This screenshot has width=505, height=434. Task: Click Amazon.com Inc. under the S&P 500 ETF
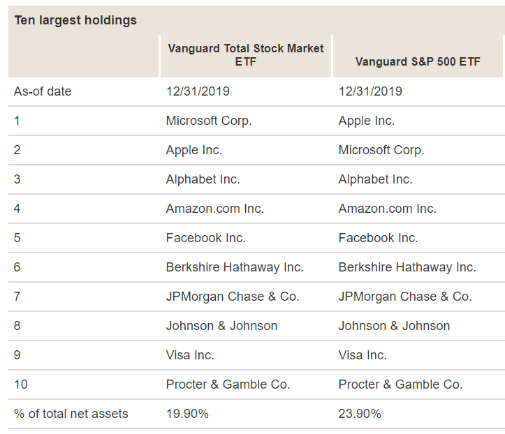(x=387, y=209)
